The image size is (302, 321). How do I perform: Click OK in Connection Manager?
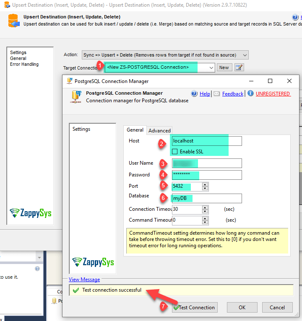242,307
